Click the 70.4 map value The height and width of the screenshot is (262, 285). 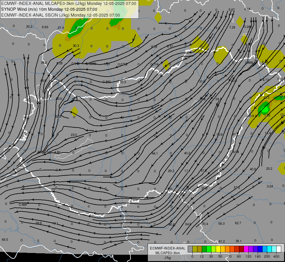point(205,224)
